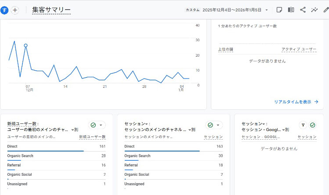Open Insights with the sparkline icon
Image resolution: width=329 pixels, height=195 pixels.
point(315,10)
